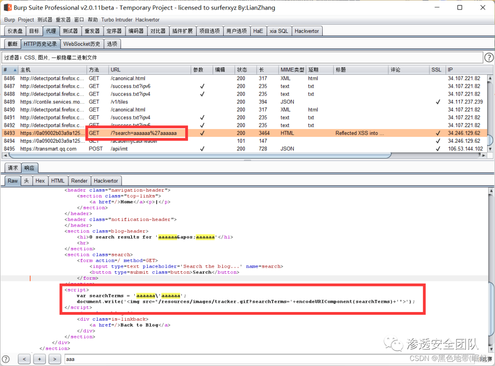Select history row 8489 /v1/tiles
This screenshot has height=366, width=495.
coord(245,102)
